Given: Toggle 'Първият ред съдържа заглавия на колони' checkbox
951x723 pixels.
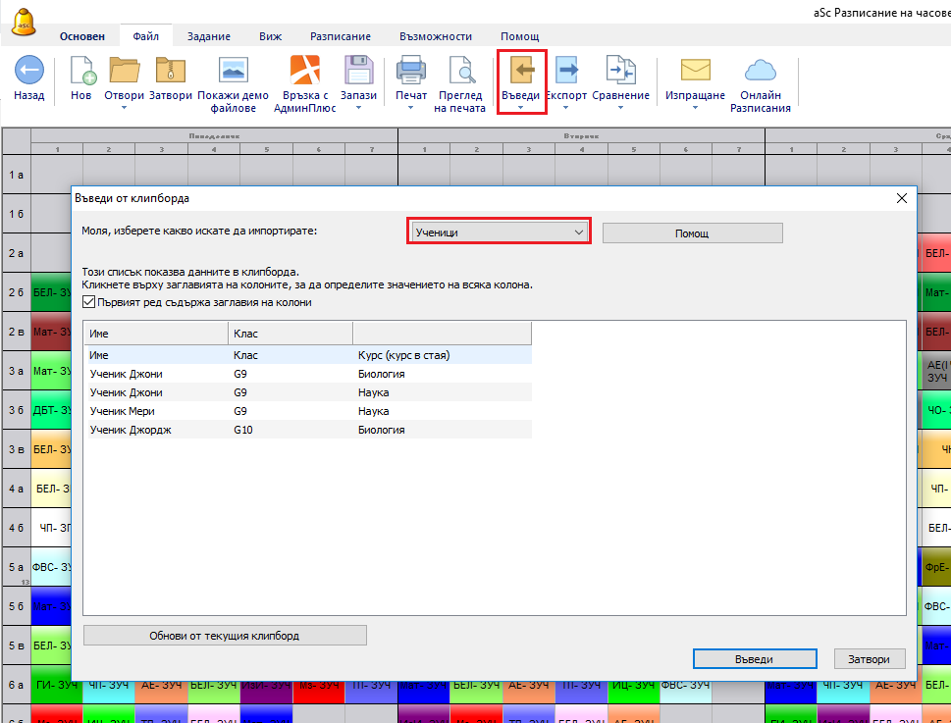Looking at the screenshot, I should [x=90, y=302].
